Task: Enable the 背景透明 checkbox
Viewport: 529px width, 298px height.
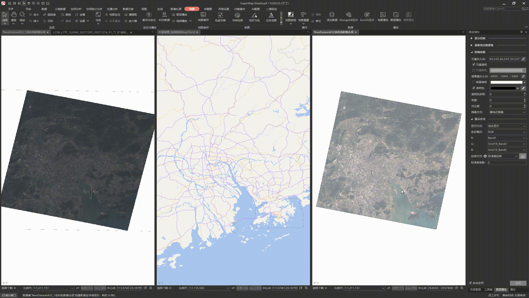Action: [474, 82]
